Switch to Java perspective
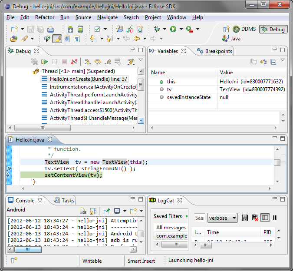The height and width of the screenshot is (271, 293). coord(231,39)
